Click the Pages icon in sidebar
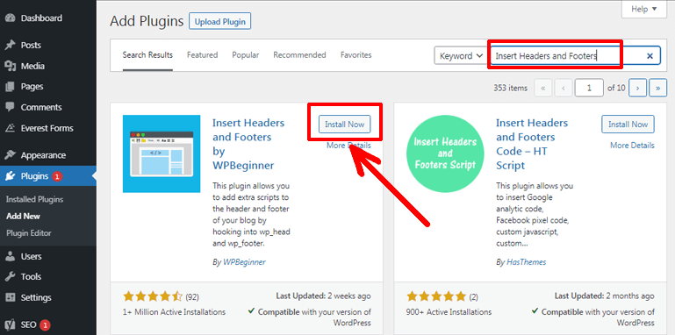 pos(10,87)
